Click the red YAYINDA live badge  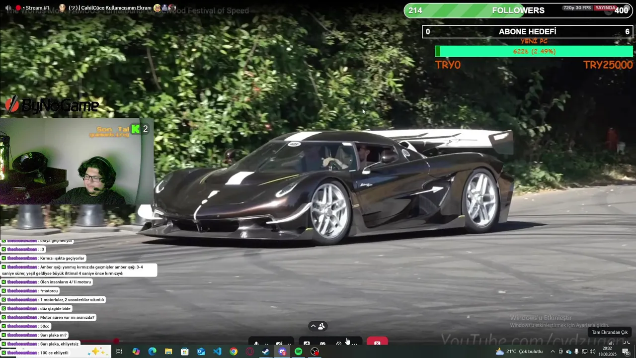pyautogui.click(x=606, y=8)
